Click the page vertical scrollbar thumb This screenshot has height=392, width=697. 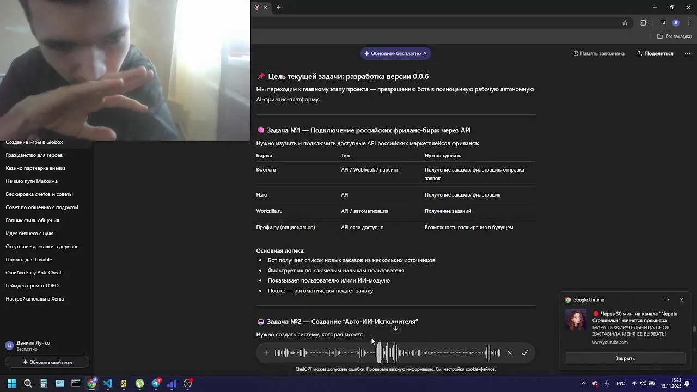[694, 328]
